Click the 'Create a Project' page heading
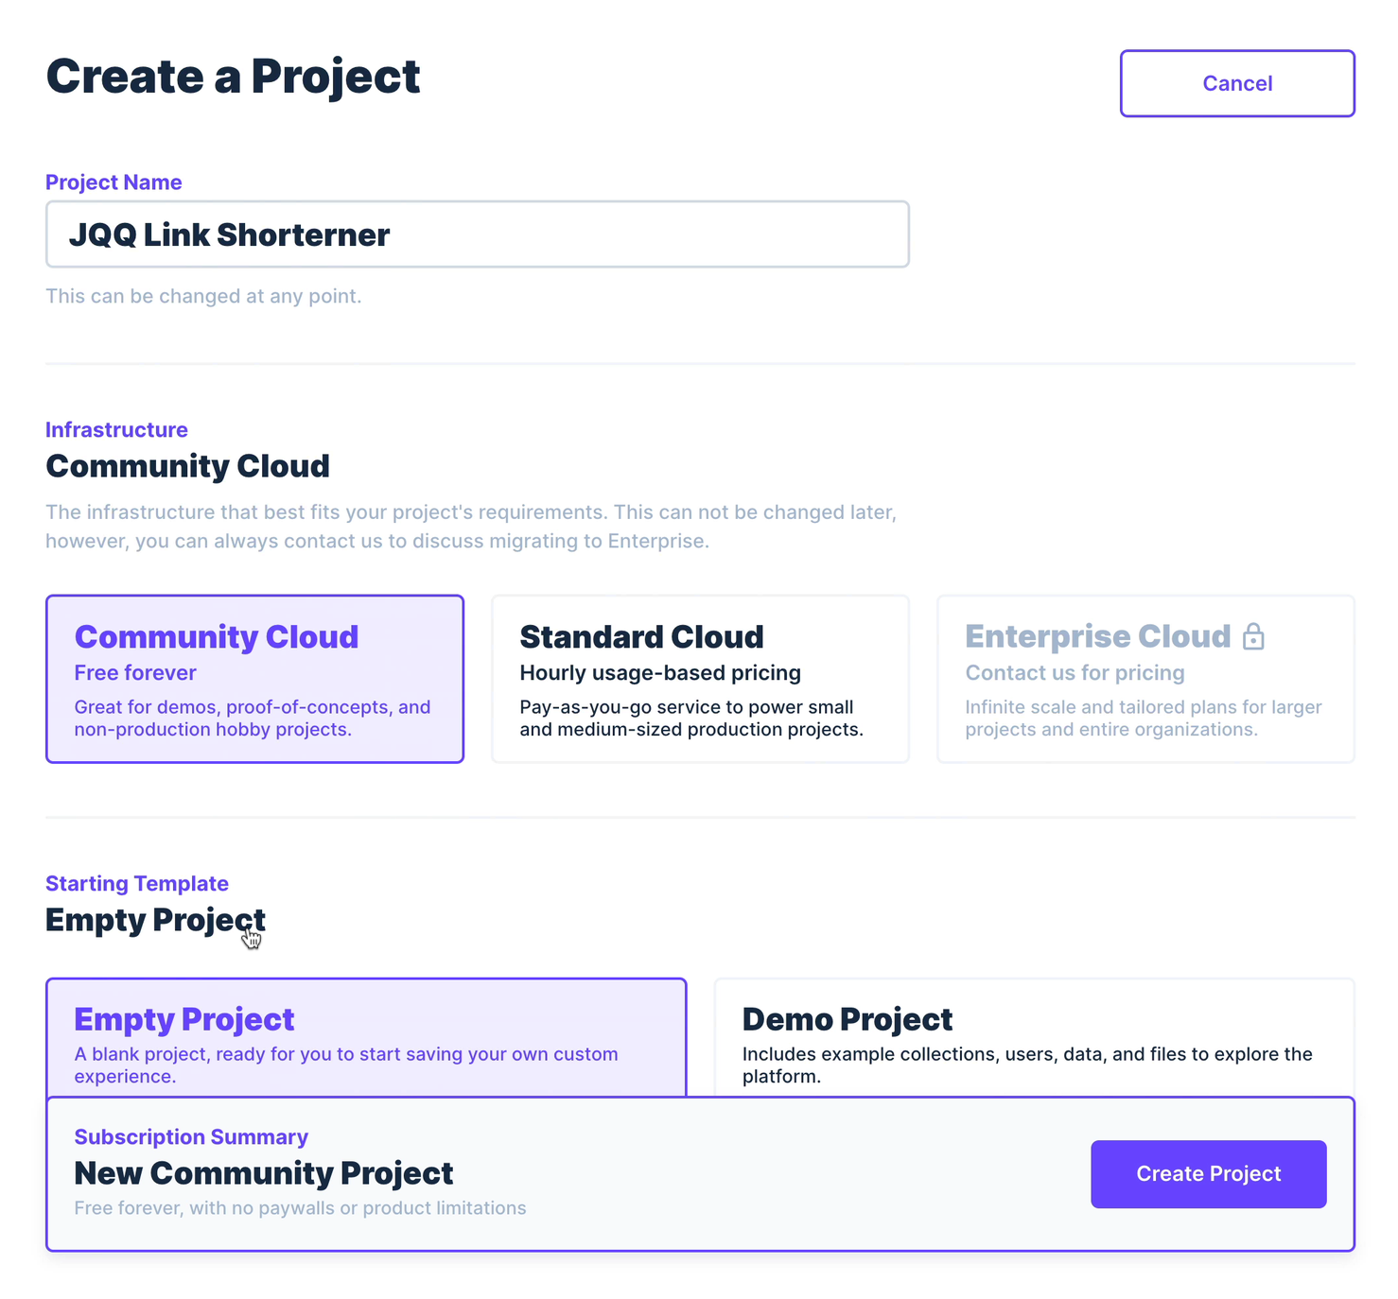The height and width of the screenshot is (1299, 1398). pos(233,77)
